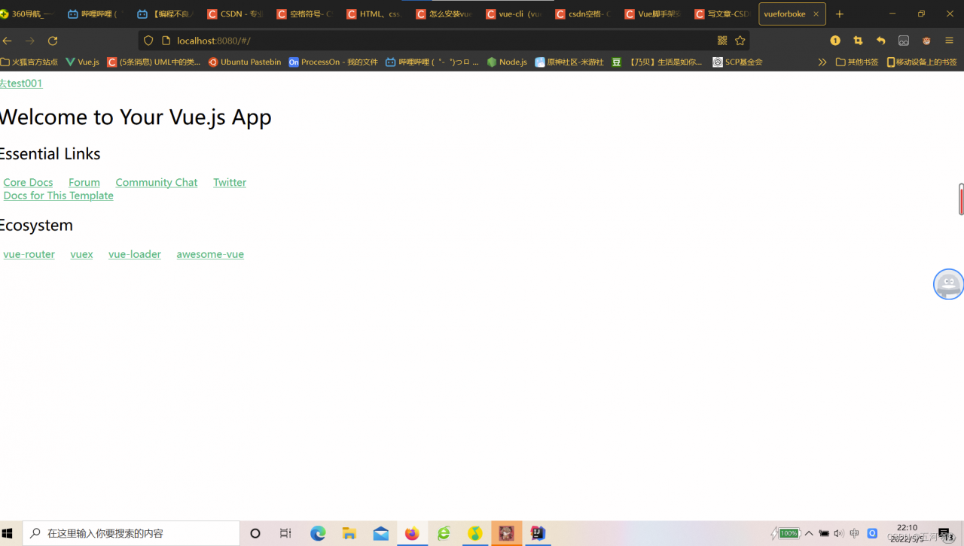964x546 pixels.
Task: Switch to the Vue脚手架 tab
Action: [652, 14]
